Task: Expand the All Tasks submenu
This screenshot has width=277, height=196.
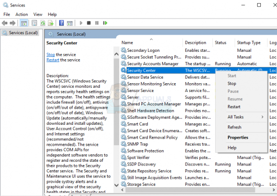Action: pos(241,117)
